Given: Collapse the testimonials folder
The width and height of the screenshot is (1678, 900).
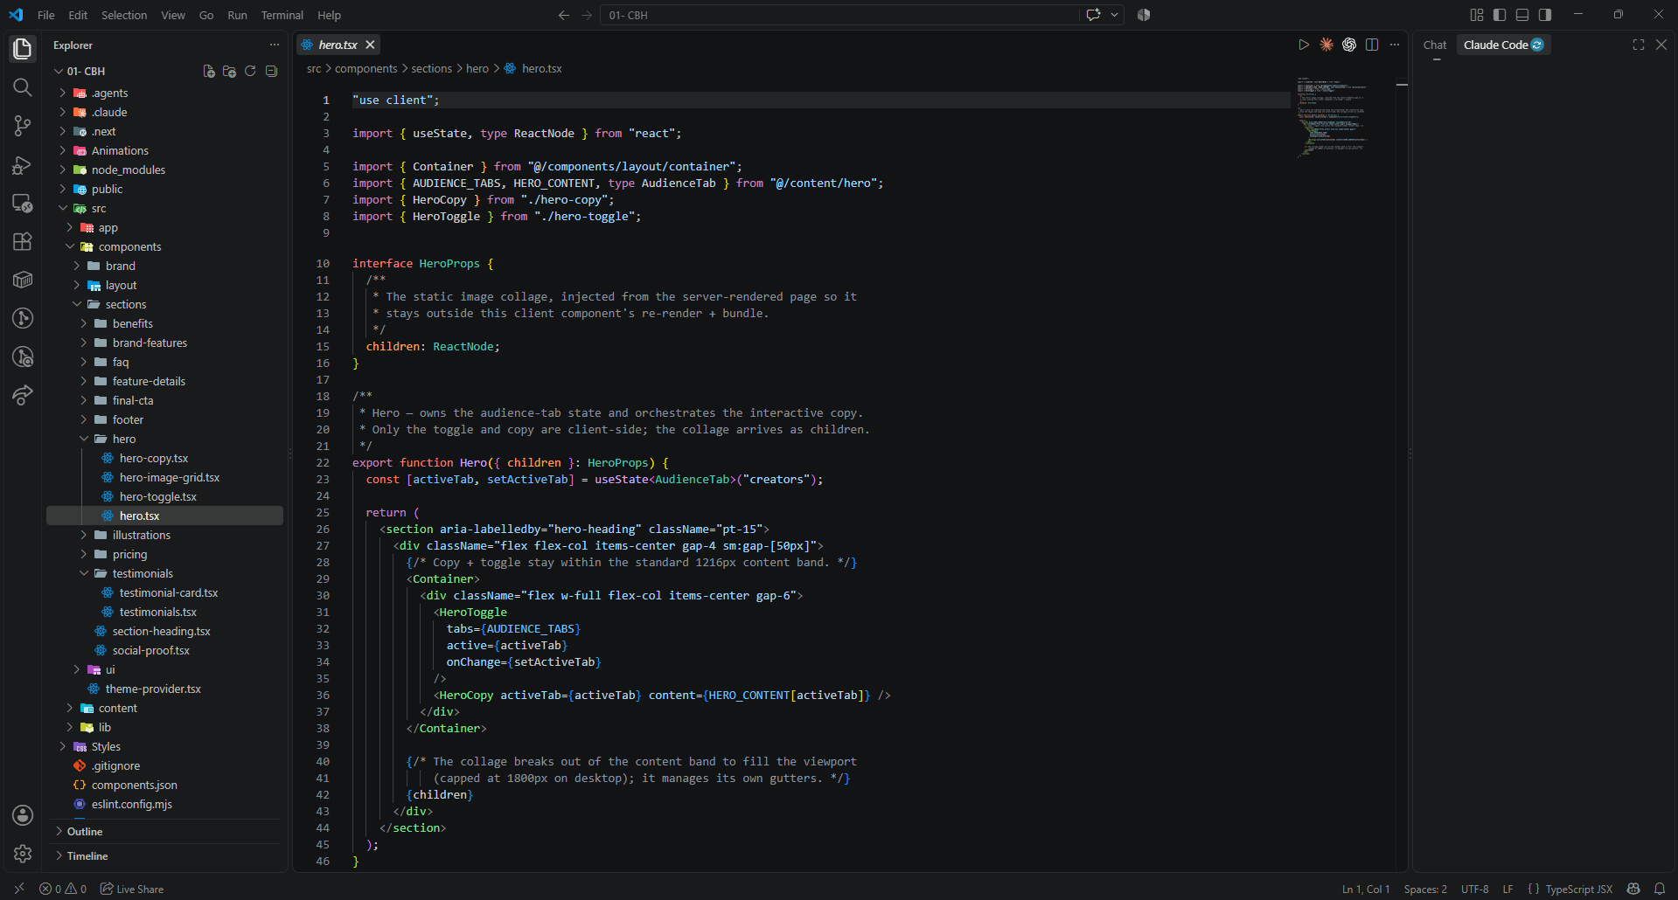Looking at the screenshot, I should click(x=83, y=573).
